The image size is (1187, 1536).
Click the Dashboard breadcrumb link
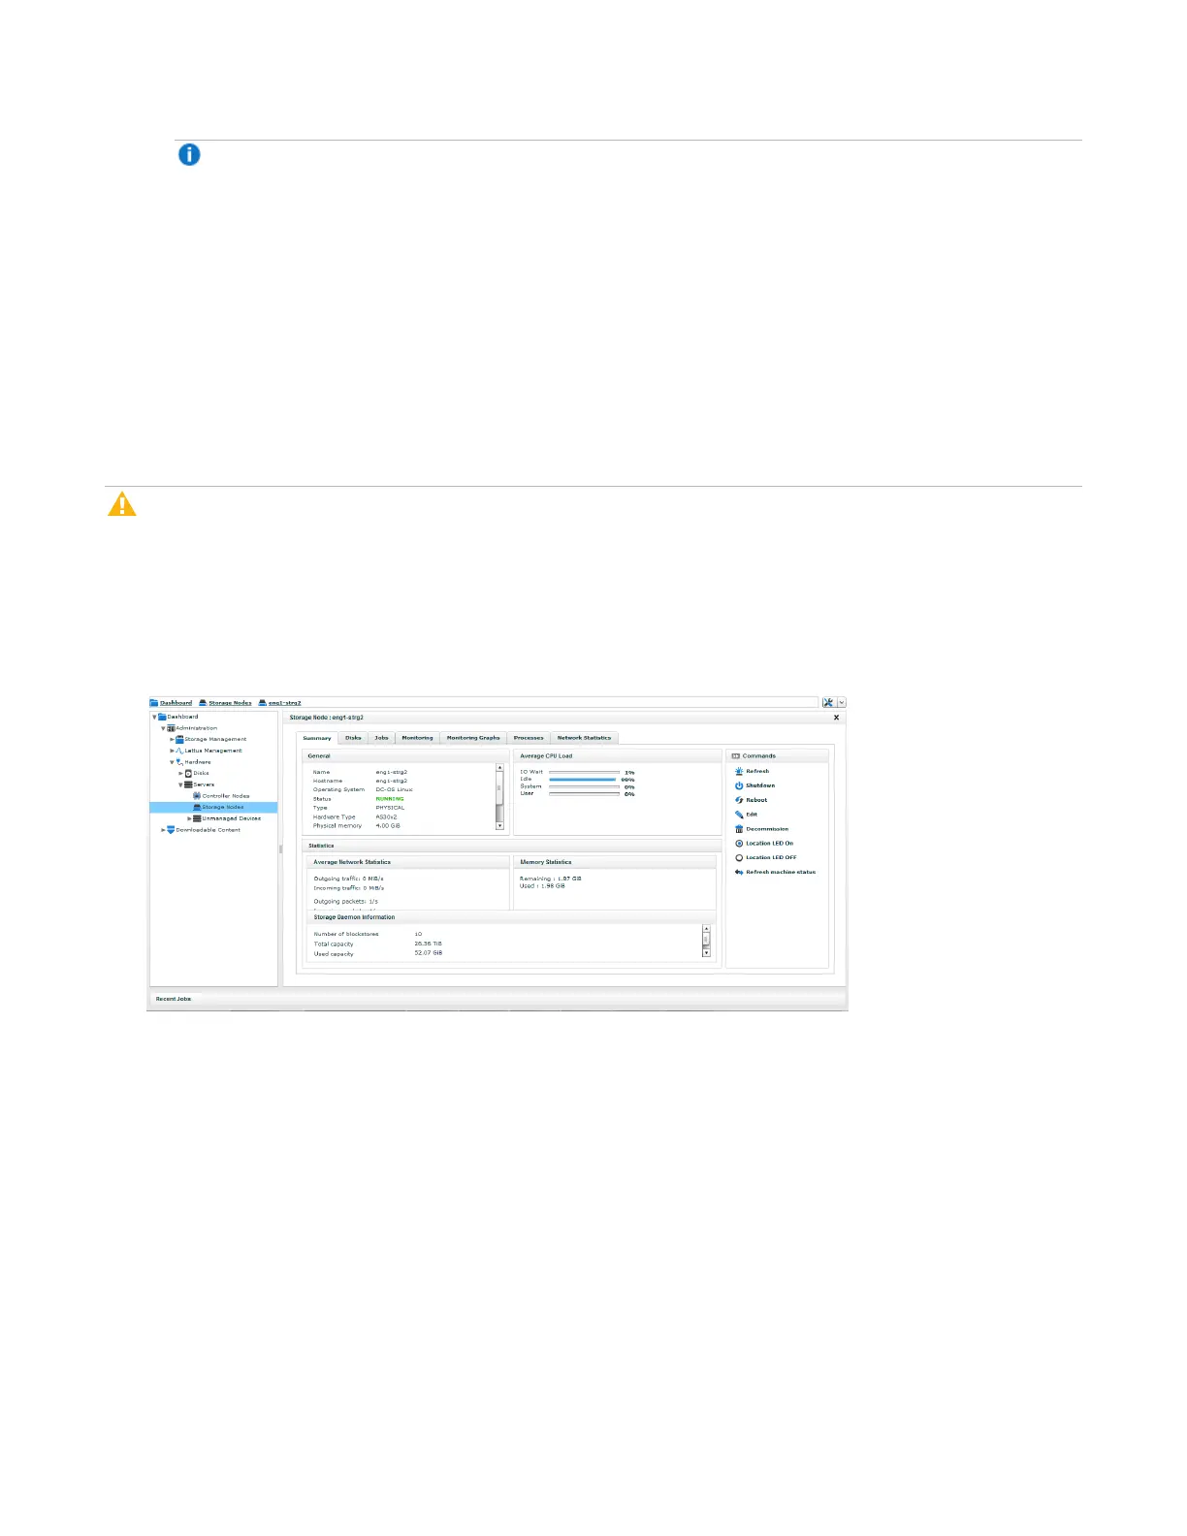[176, 703]
